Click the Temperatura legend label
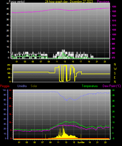This screenshot has width=122, height=146. [90, 86]
